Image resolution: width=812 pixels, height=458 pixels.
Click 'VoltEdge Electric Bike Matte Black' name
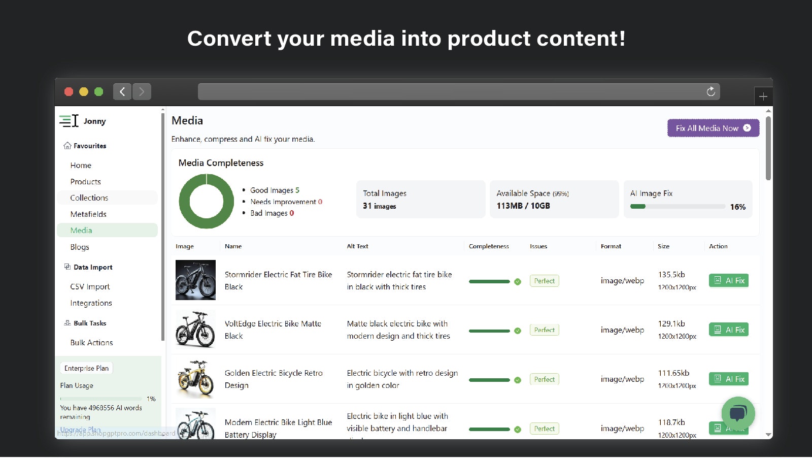coord(273,330)
